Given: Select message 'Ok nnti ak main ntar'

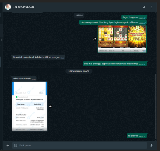Looking at the screenshot, I should (38, 57).
